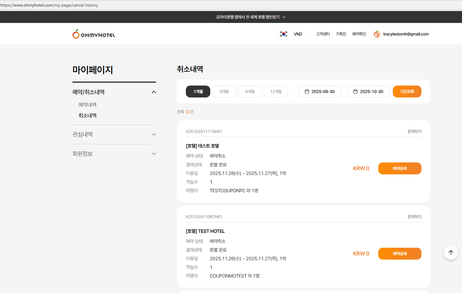Change the VND currency setting
Screen dimensions: 462x293
point(298,34)
